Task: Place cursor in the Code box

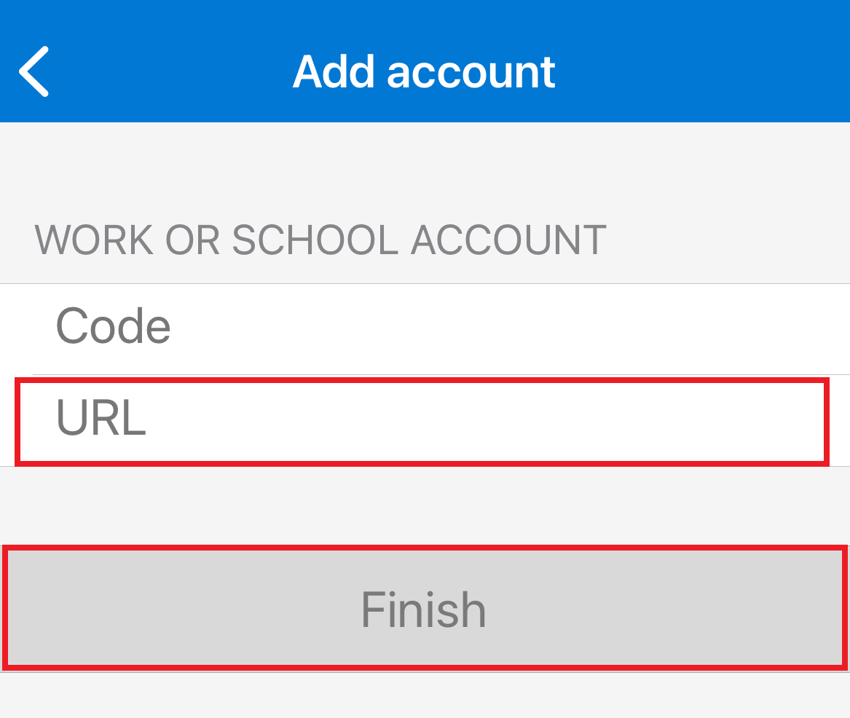Action: click(437, 328)
